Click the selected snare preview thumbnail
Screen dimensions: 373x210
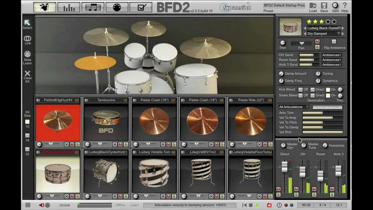click(290, 27)
